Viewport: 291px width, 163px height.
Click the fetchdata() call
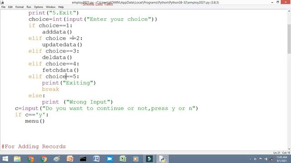click(x=60, y=70)
